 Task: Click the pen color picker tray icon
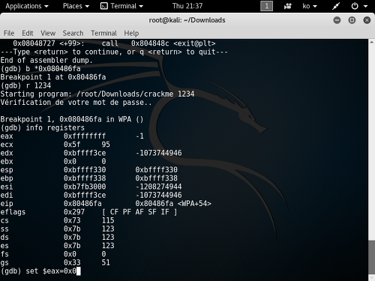[x=336, y=6]
